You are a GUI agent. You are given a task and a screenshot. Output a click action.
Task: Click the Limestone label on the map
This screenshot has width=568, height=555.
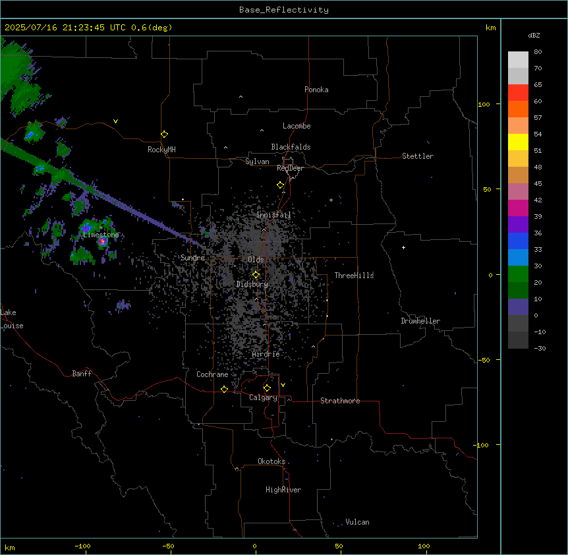tap(101, 235)
